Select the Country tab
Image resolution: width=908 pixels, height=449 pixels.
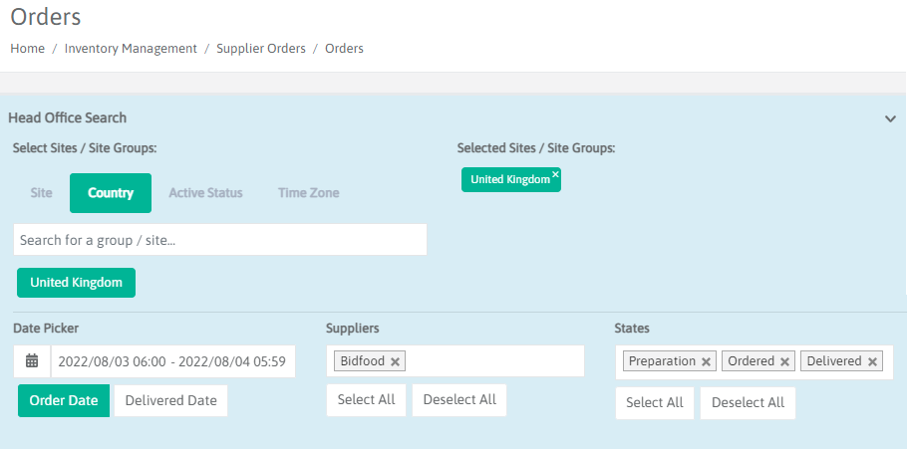[x=111, y=193]
